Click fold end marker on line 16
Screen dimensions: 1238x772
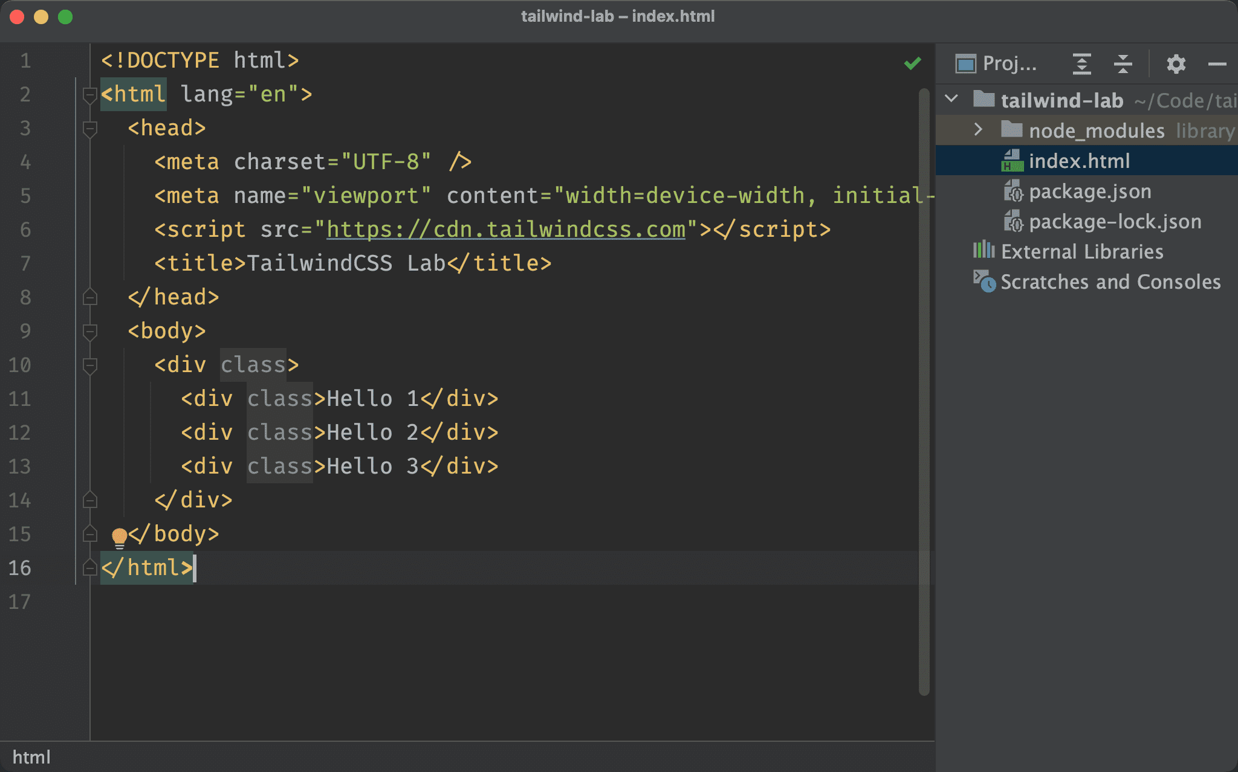pyautogui.click(x=89, y=567)
